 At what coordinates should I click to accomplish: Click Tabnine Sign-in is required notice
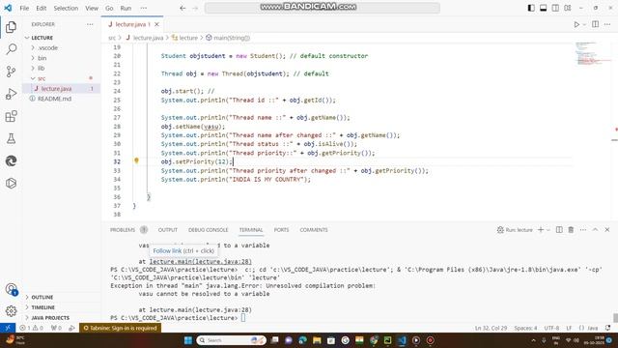[120, 328]
